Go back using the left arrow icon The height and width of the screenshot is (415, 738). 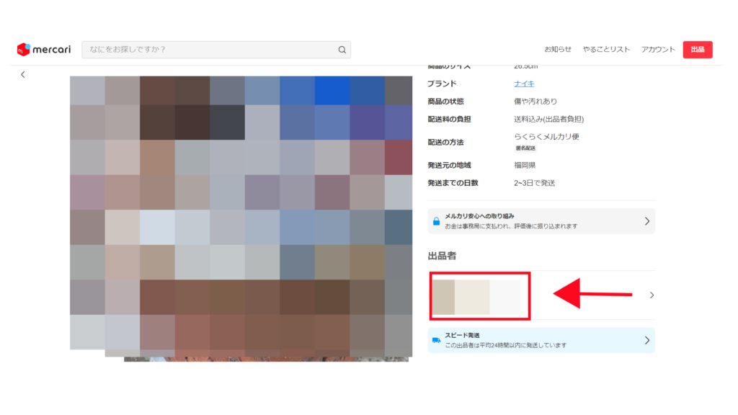pos(23,75)
